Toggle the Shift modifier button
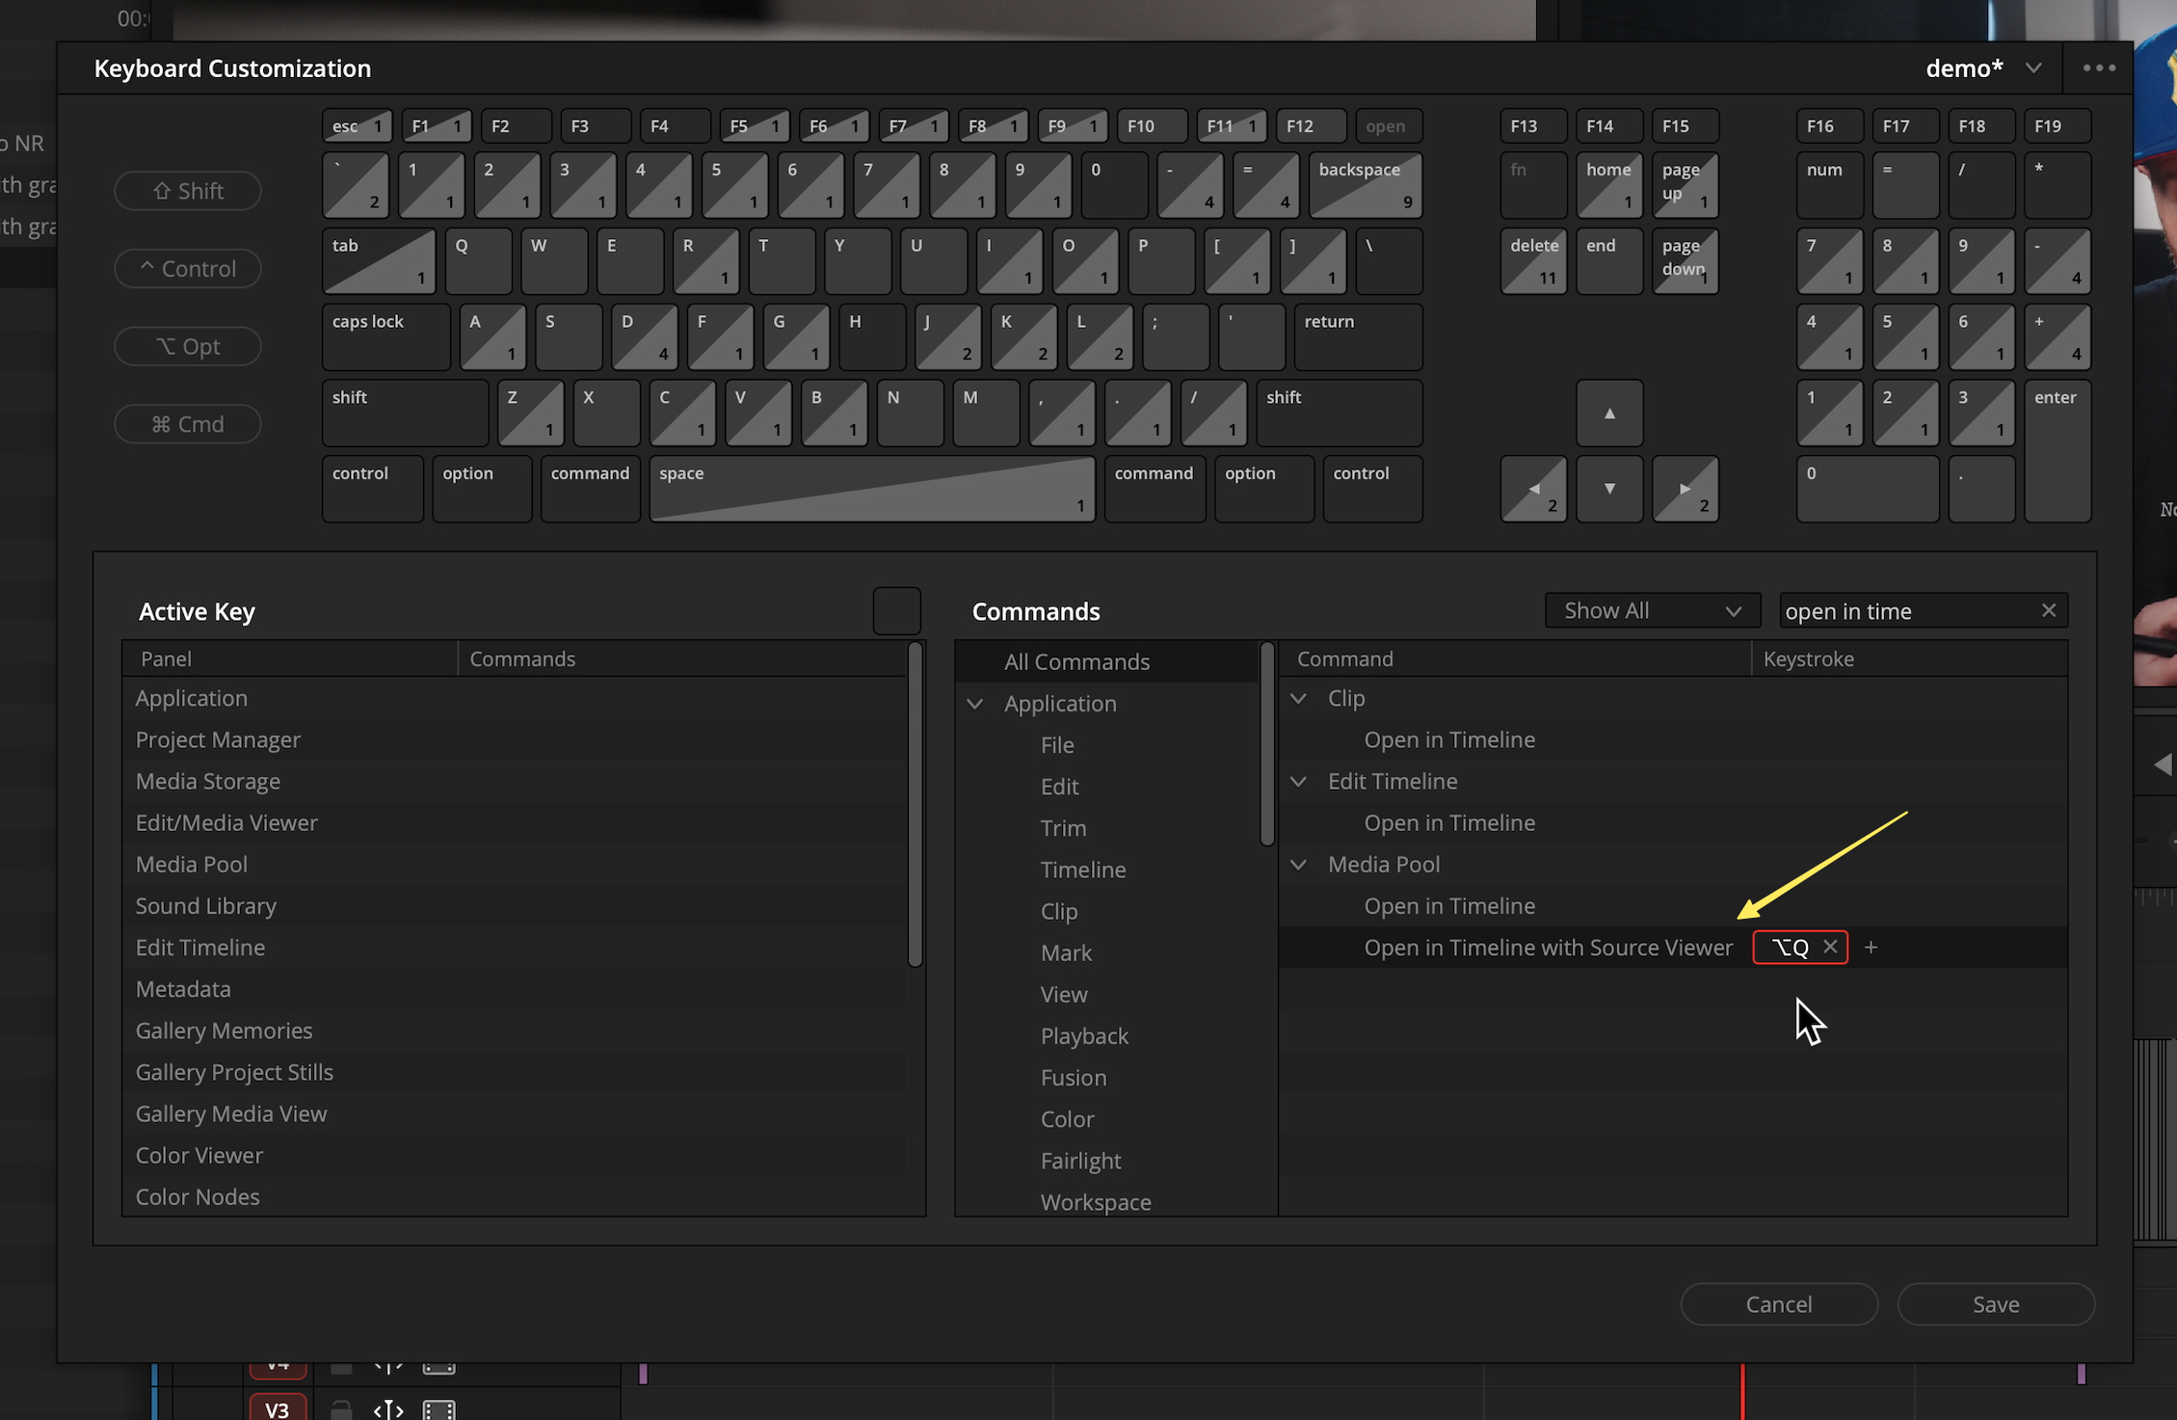2177x1420 pixels. click(x=188, y=191)
